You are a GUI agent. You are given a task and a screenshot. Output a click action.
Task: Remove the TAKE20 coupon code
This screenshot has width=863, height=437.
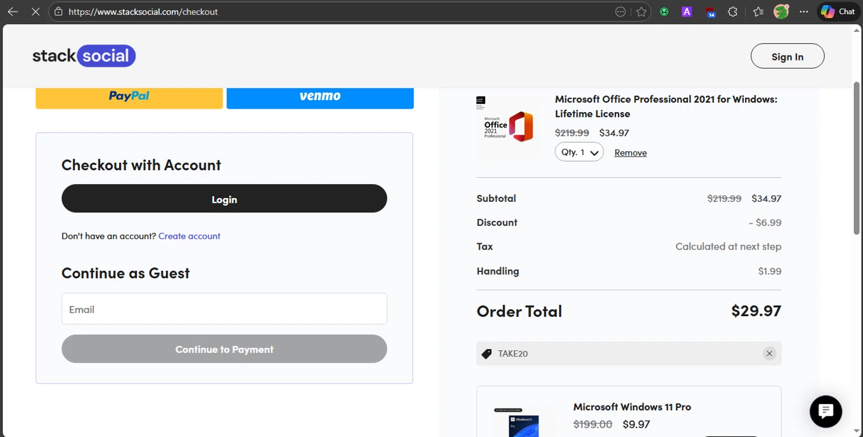[769, 354]
